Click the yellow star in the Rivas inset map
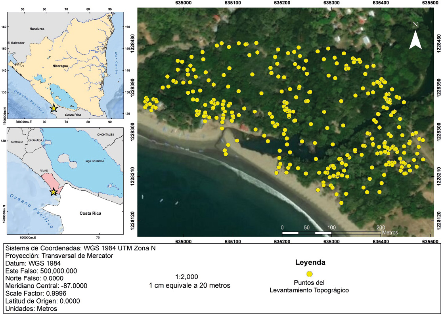Image resolution: width=444 pixels, height=315 pixels. 54,192
